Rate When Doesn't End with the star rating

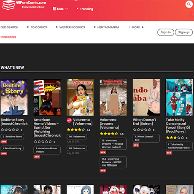(x=142, y=130)
